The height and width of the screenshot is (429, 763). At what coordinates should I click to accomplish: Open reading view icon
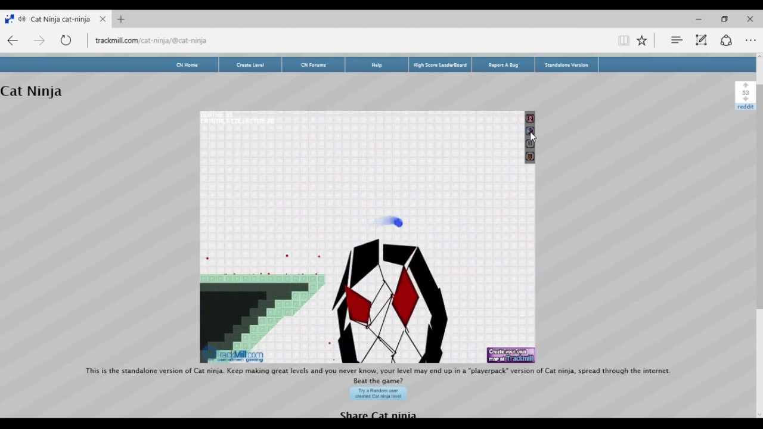tap(624, 41)
